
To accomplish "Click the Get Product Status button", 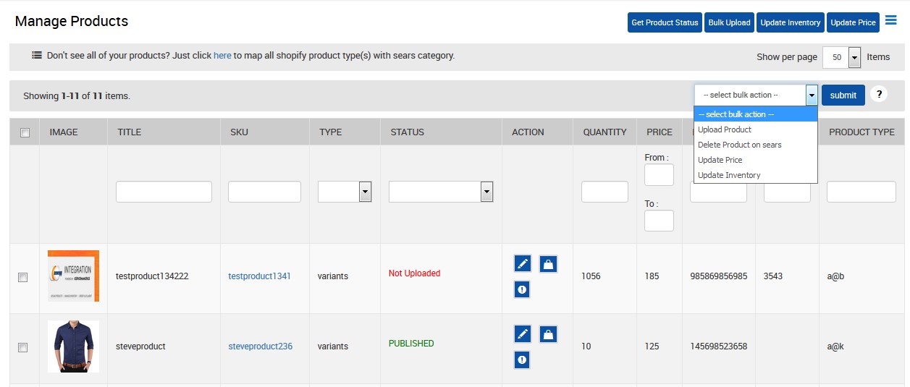I will tap(665, 22).
